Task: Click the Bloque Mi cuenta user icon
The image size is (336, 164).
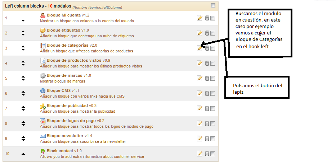Action: point(43,15)
